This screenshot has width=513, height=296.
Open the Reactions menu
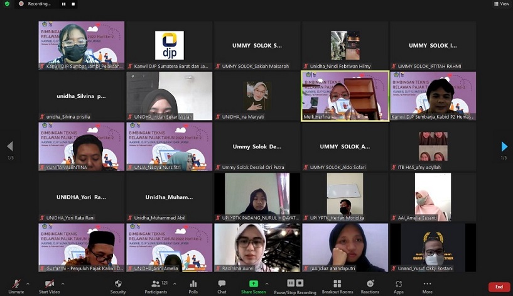[x=370, y=285]
